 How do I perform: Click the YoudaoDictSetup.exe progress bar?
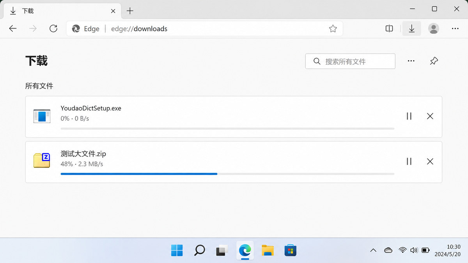click(227, 129)
